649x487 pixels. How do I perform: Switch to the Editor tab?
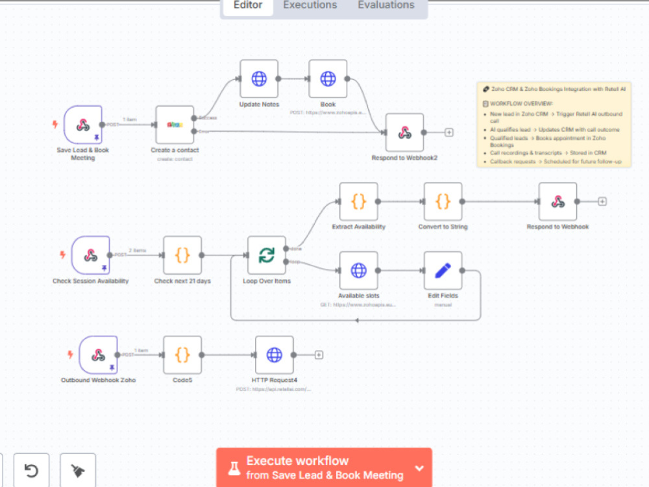point(248,6)
